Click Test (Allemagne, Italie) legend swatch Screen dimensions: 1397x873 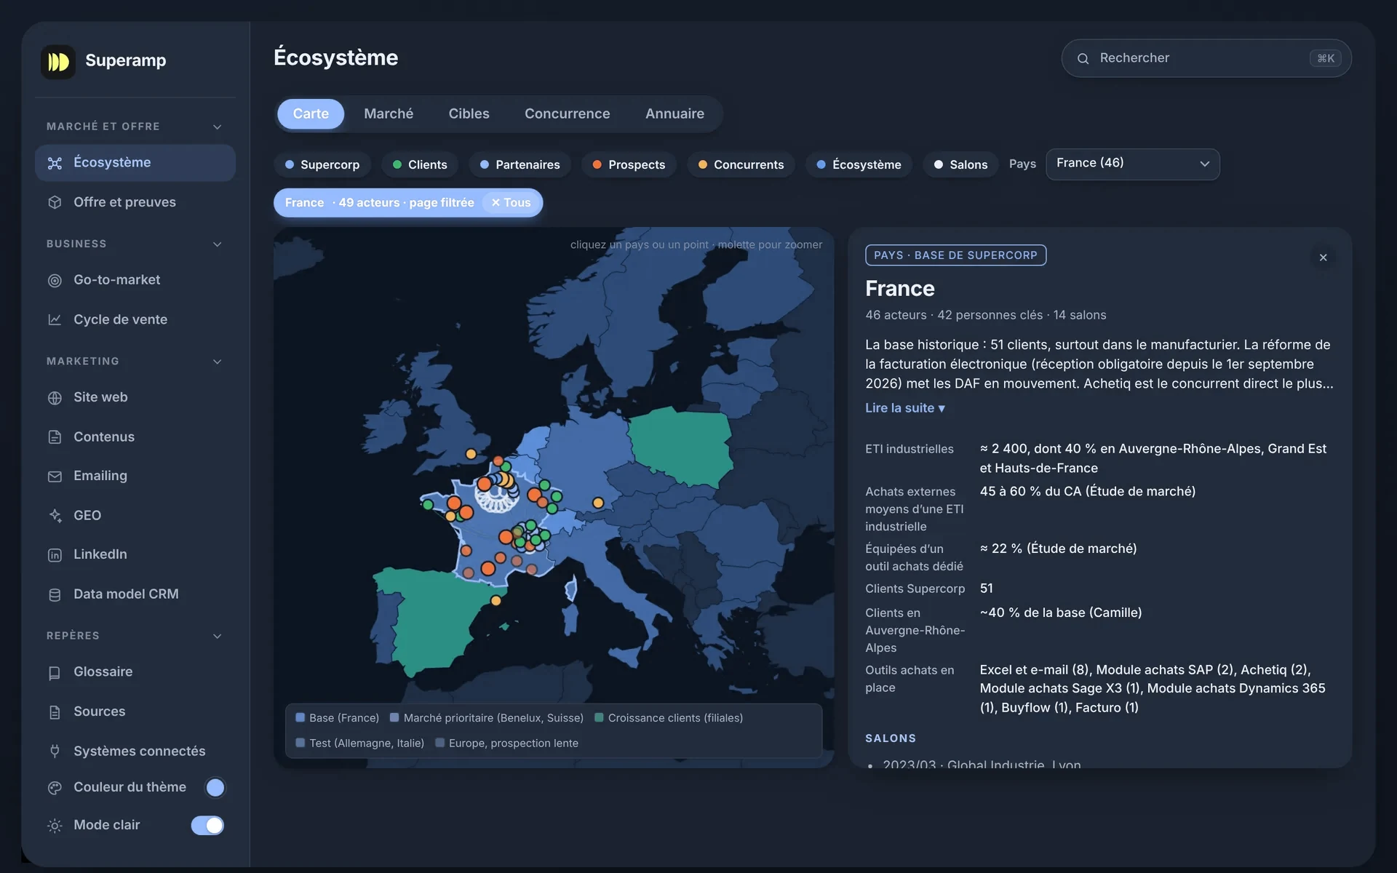[x=300, y=743]
